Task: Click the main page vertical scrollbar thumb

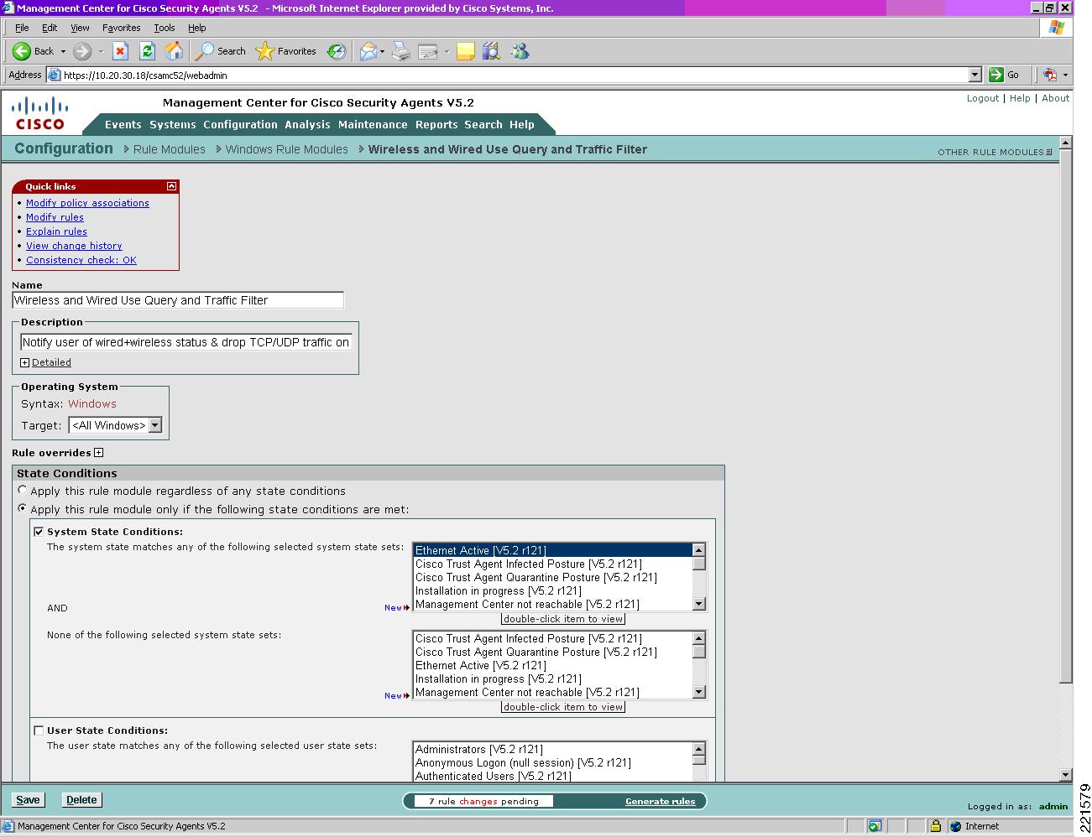Action: pos(1066,416)
